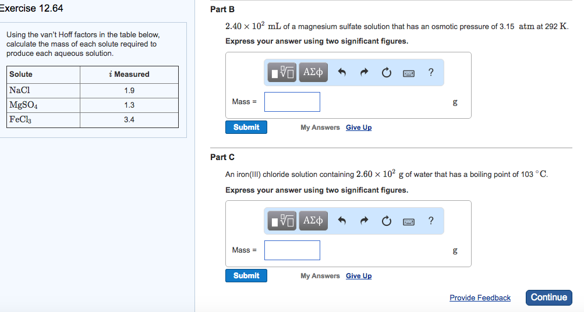Click the Part B mass input field

[x=292, y=102]
